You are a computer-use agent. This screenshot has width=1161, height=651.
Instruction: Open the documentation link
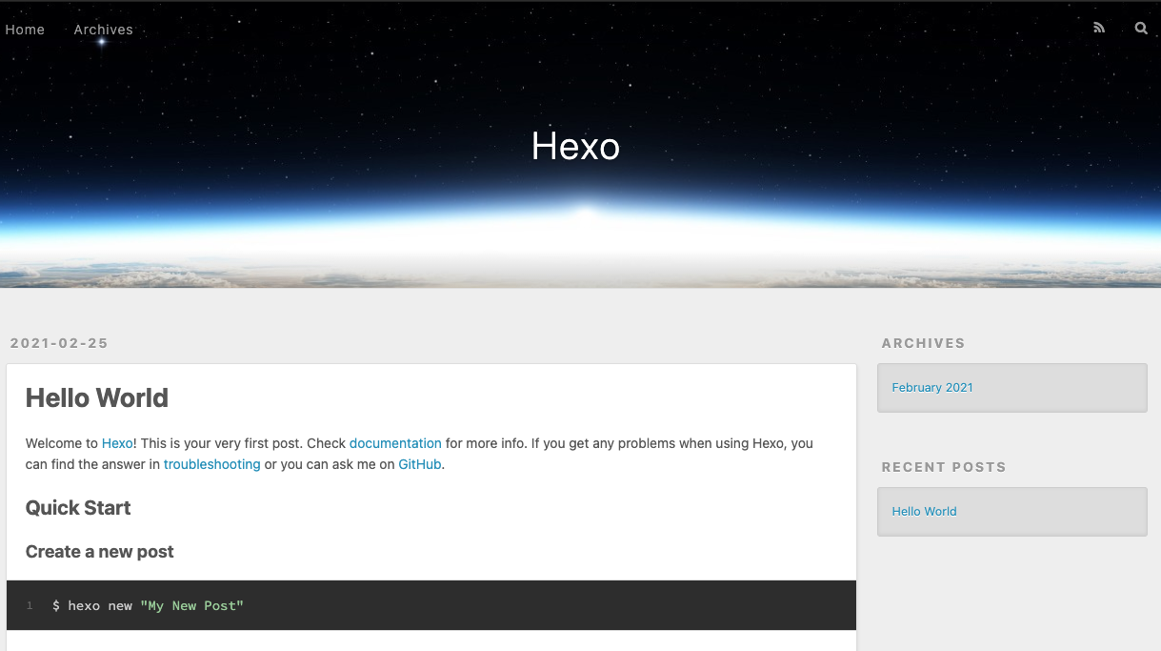[395, 443]
